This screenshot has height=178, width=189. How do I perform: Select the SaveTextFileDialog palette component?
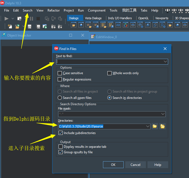tap(111, 25)
